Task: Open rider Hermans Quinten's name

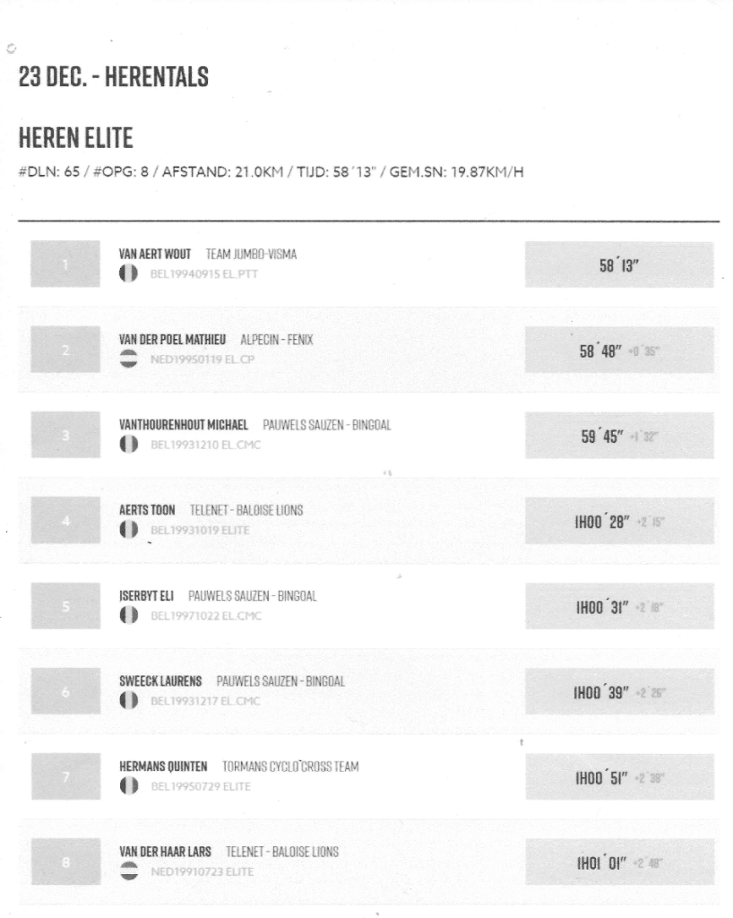Action: (x=164, y=767)
